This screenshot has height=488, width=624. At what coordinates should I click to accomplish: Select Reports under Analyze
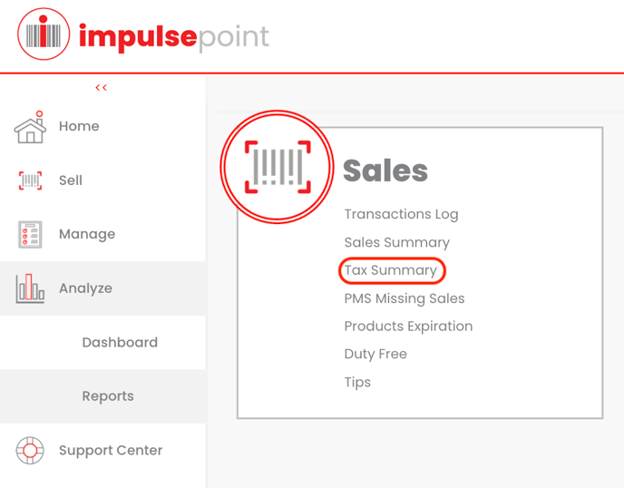point(108,396)
